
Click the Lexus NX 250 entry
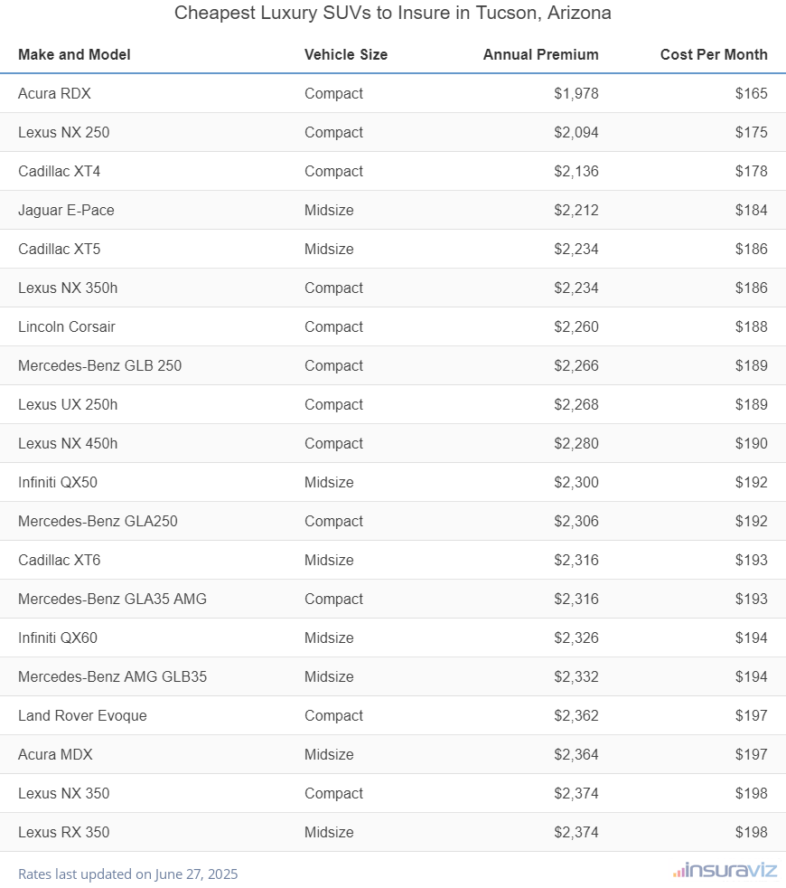(x=63, y=132)
